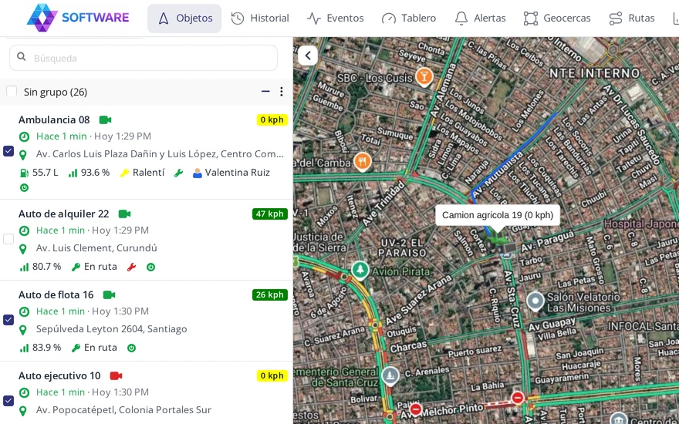Click the 26 kph speed badge
The image size is (679, 424).
click(270, 294)
